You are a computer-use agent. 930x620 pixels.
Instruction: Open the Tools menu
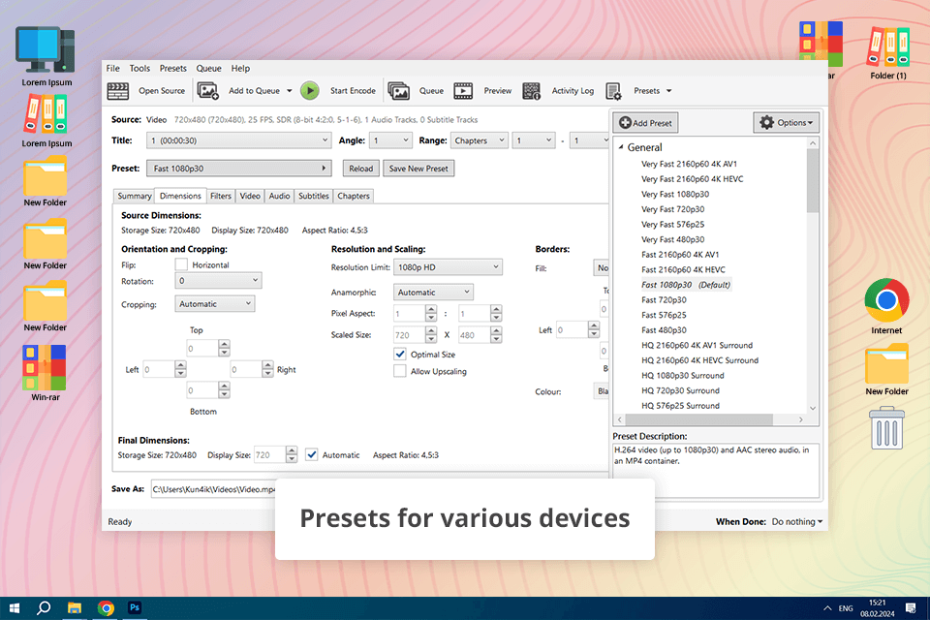(139, 69)
